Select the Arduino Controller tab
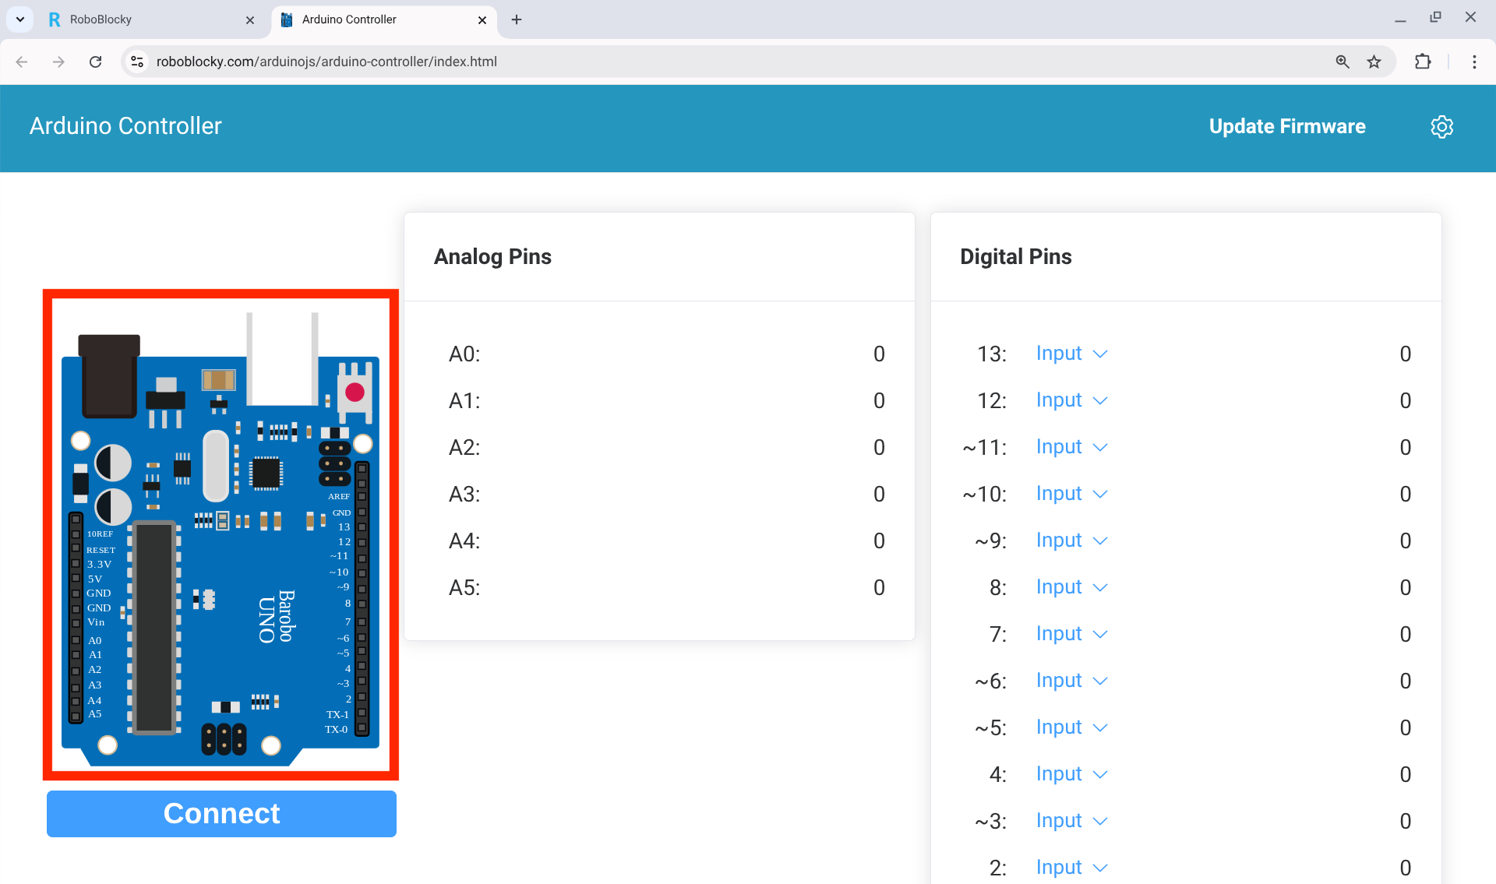1496x884 pixels. pyautogui.click(x=374, y=19)
